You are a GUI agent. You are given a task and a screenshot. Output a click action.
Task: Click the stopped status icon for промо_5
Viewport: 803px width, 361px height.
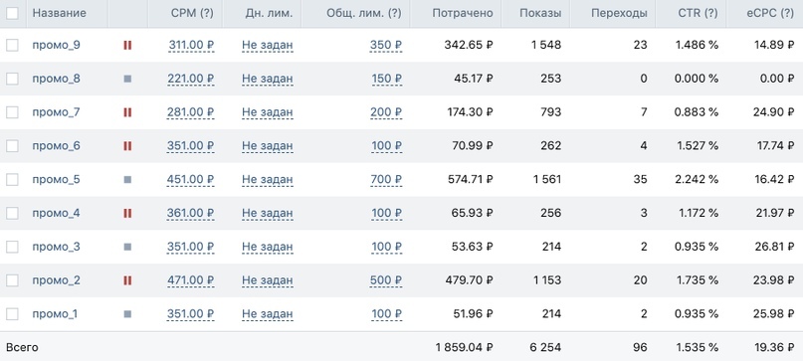coord(127,180)
